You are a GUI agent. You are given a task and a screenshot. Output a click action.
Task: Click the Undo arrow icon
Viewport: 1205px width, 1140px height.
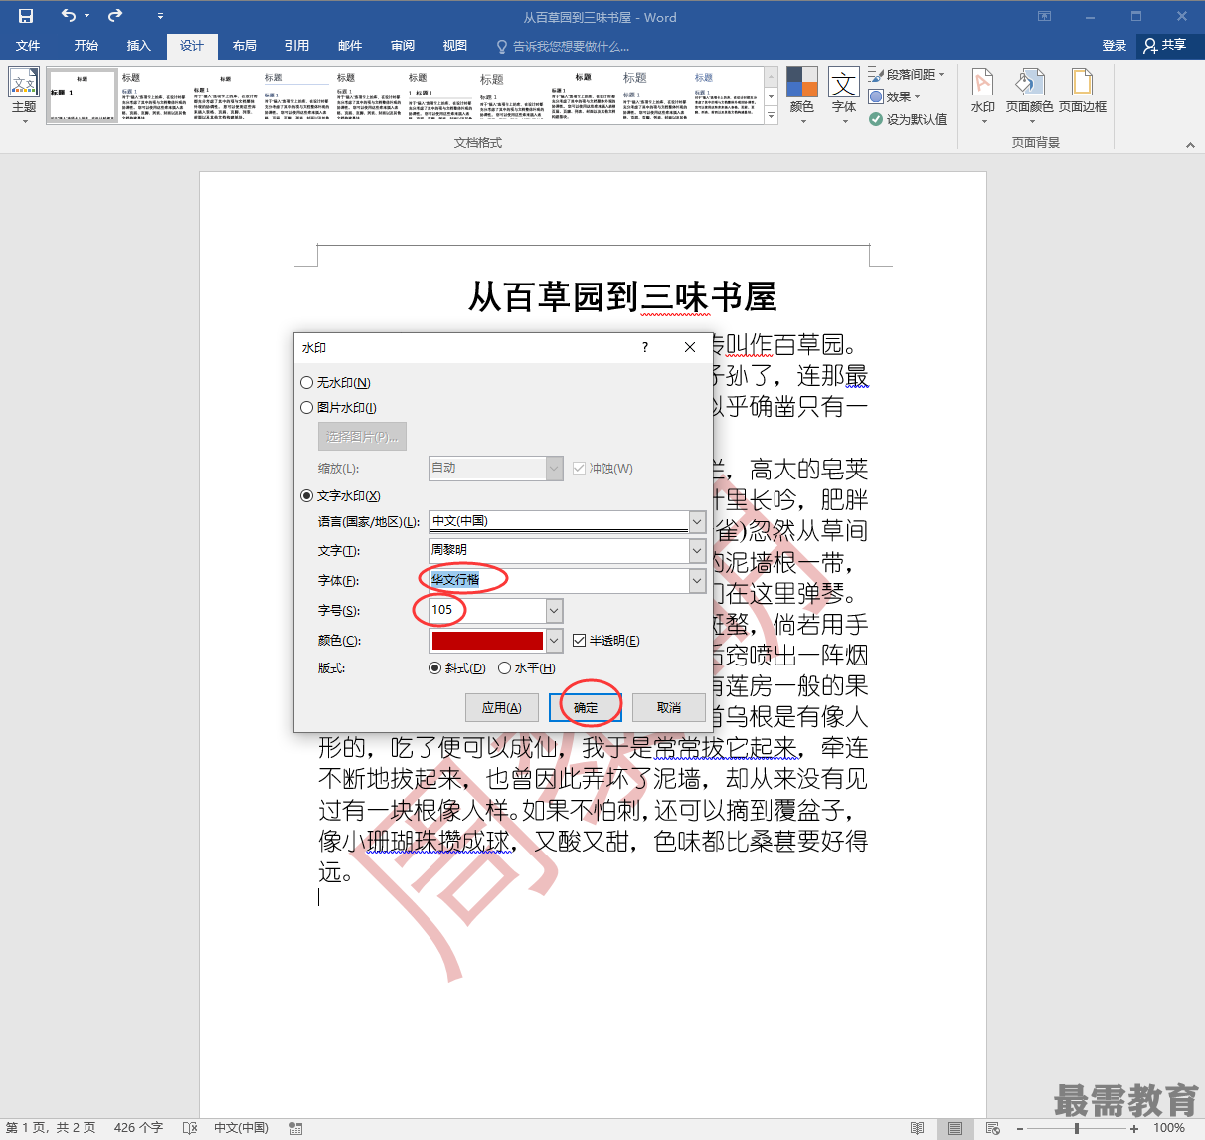[69, 16]
